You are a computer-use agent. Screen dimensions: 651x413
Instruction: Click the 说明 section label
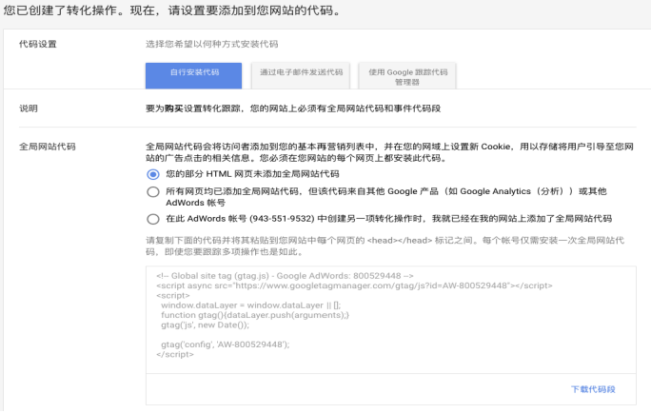[x=29, y=108]
